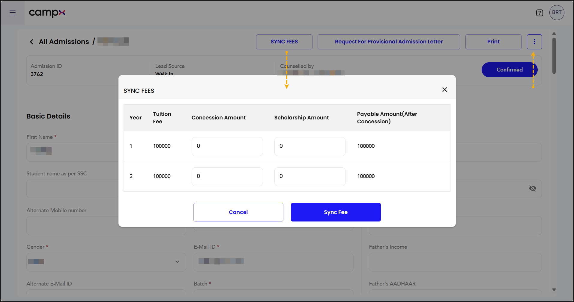This screenshot has height=302, width=574.
Task: Focus Year 2 Scholarship Amount field
Action: tap(310, 177)
